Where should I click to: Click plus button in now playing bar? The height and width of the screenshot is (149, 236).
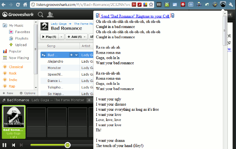[x=89, y=100]
